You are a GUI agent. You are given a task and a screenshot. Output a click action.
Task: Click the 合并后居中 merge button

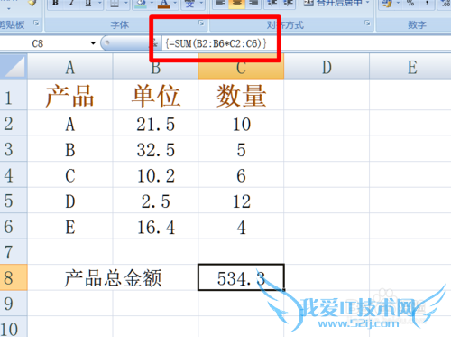point(333,3)
